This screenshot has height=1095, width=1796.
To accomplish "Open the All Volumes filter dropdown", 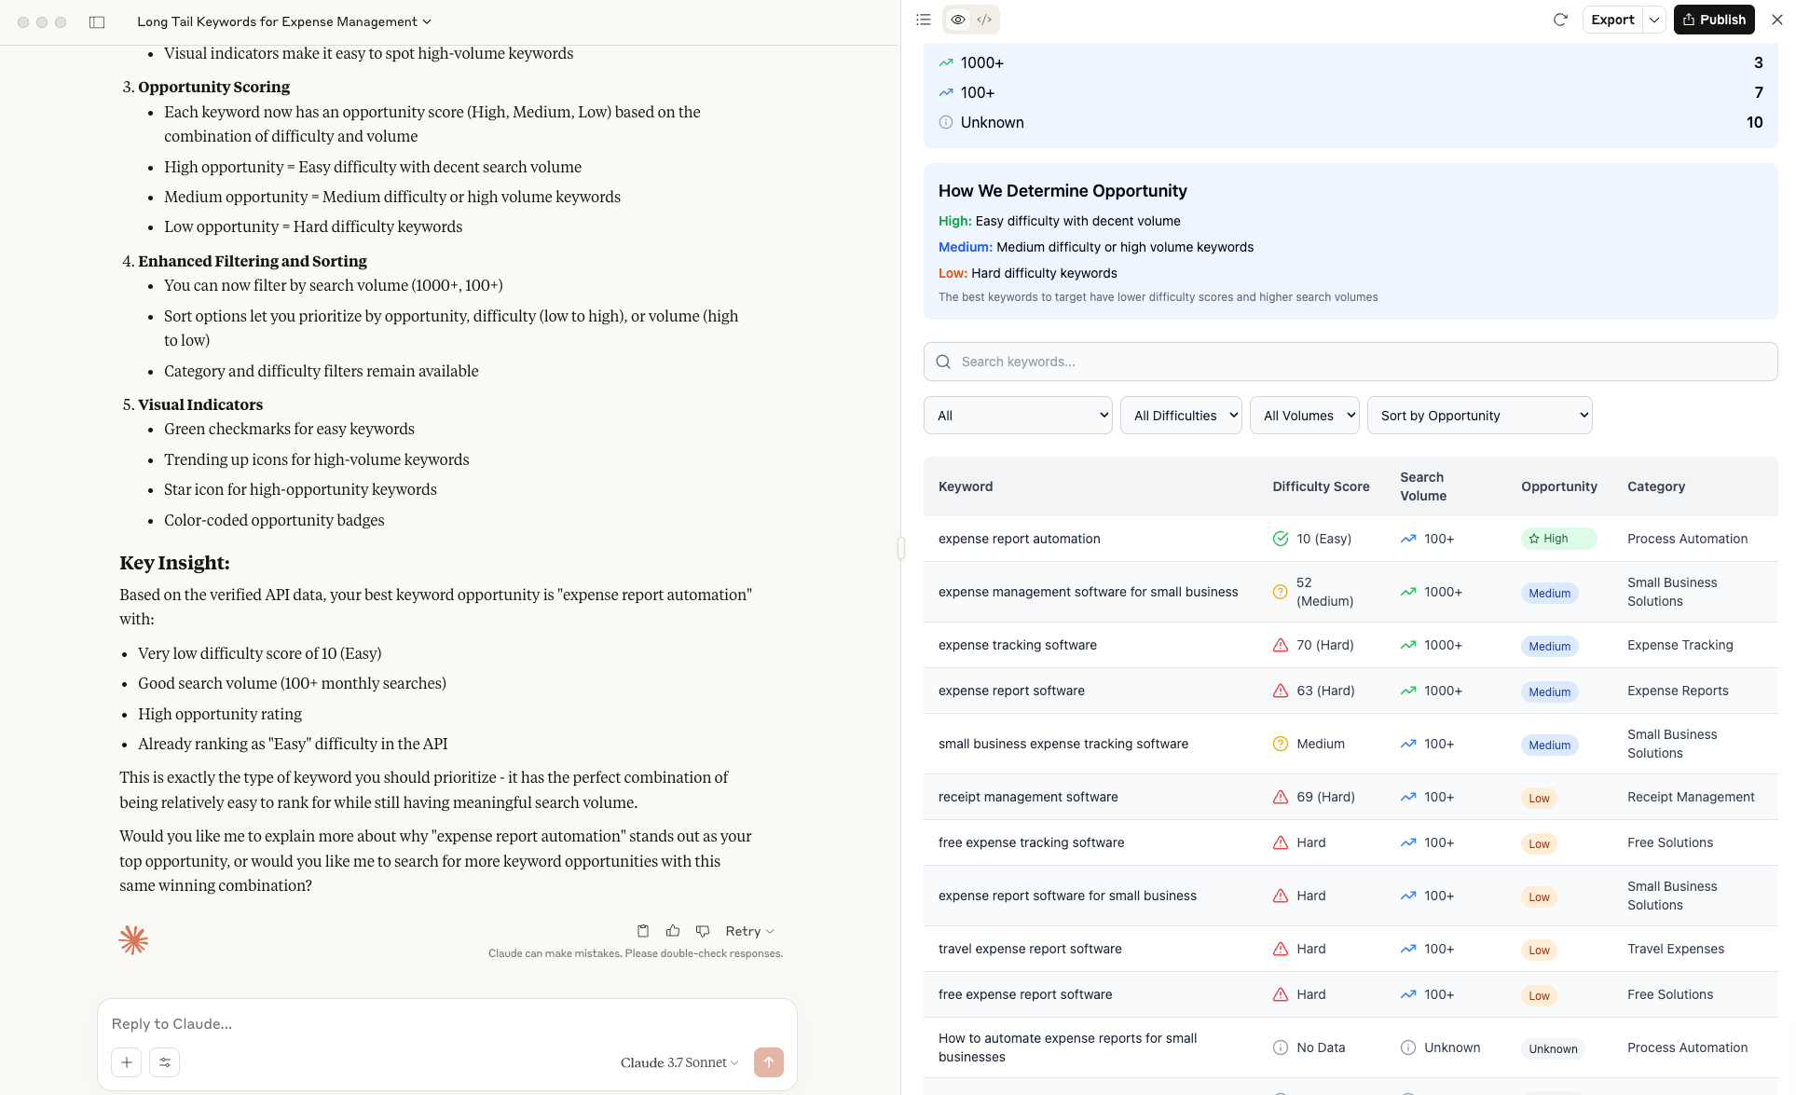I will click(1304, 416).
